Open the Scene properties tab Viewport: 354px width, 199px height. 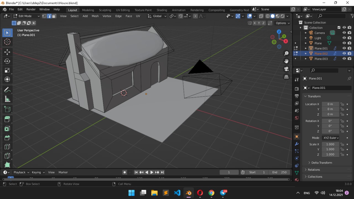pos(297,110)
